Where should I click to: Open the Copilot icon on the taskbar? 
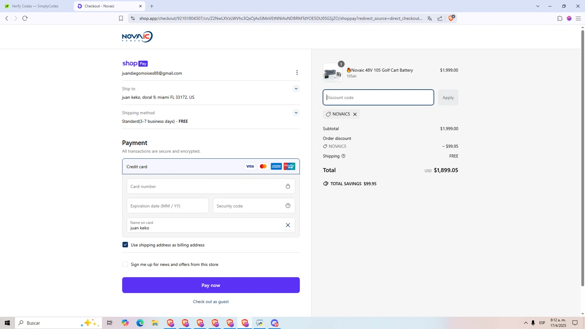(125, 323)
